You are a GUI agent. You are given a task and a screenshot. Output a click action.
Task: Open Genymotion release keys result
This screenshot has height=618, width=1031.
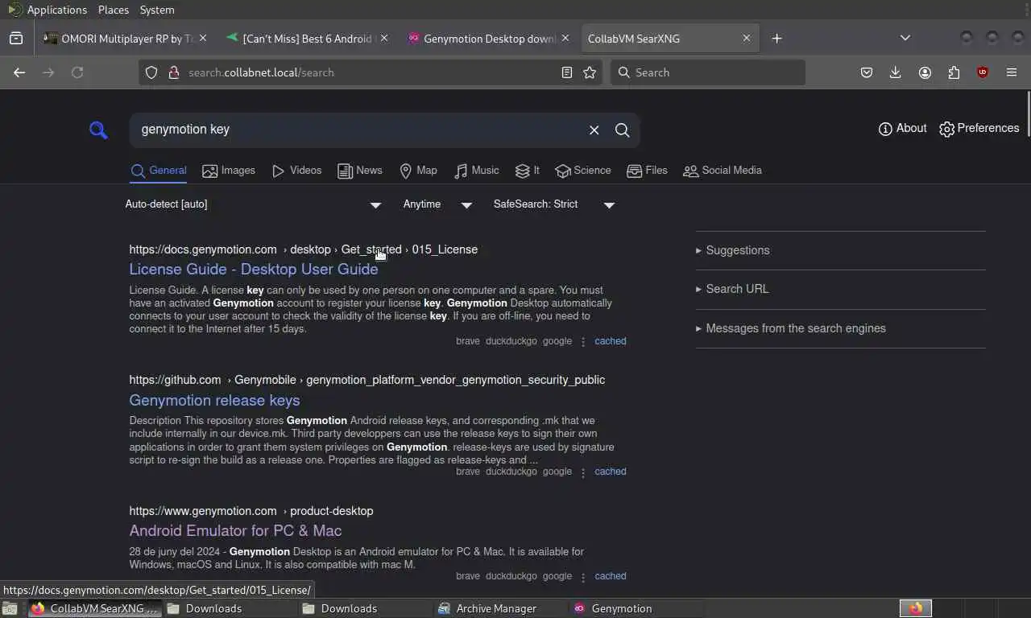click(x=214, y=400)
